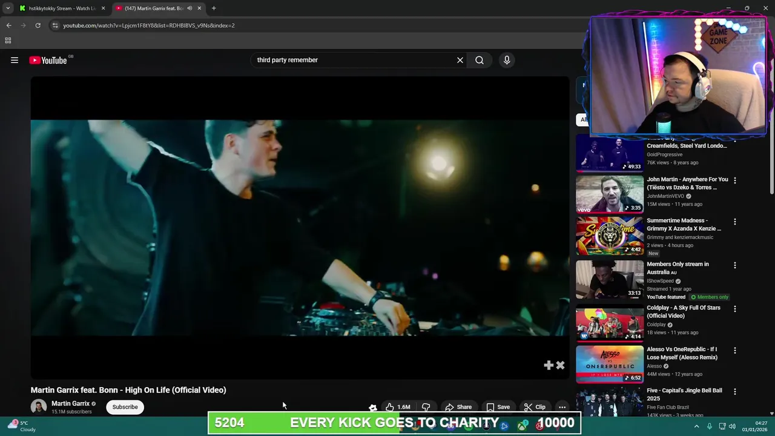Open options menu for Summertime Madness video
Viewport: 775px width, 436px height.
coord(735,222)
